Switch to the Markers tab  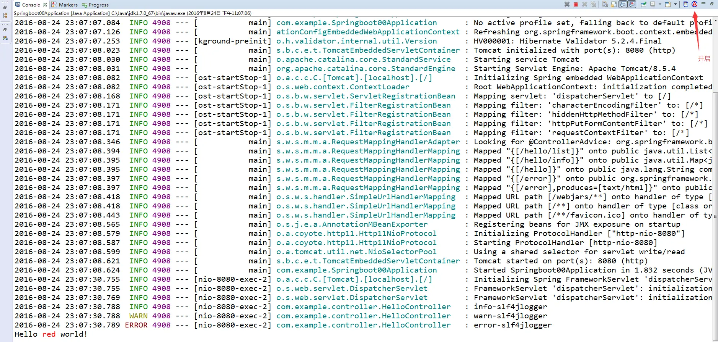tap(65, 5)
